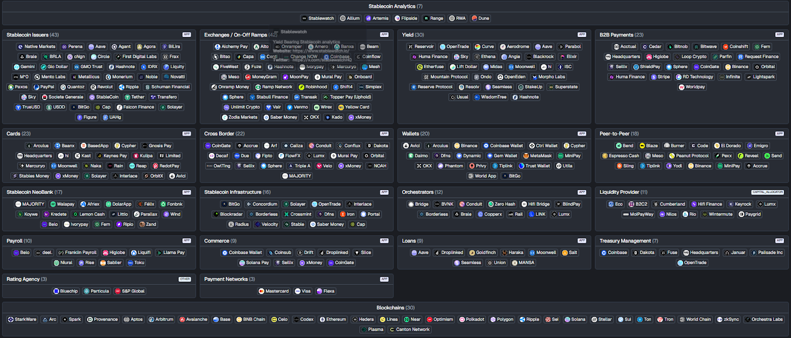Select the Palisade Inc treasury chip
The image size is (791, 338).
click(767, 253)
